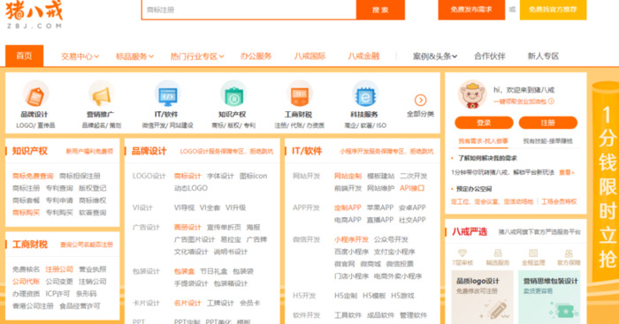Open the 营销推广 megaphone icon
The height and width of the screenshot is (324, 619).
pos(101,94)
